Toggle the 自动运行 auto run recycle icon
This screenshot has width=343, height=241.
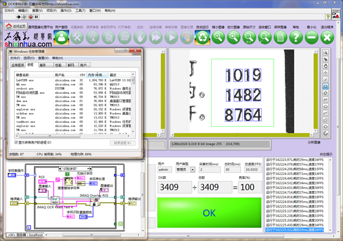click(x=202, y=38)
